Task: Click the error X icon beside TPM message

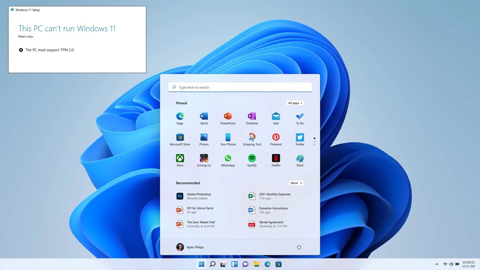Action: coord(21,50)
